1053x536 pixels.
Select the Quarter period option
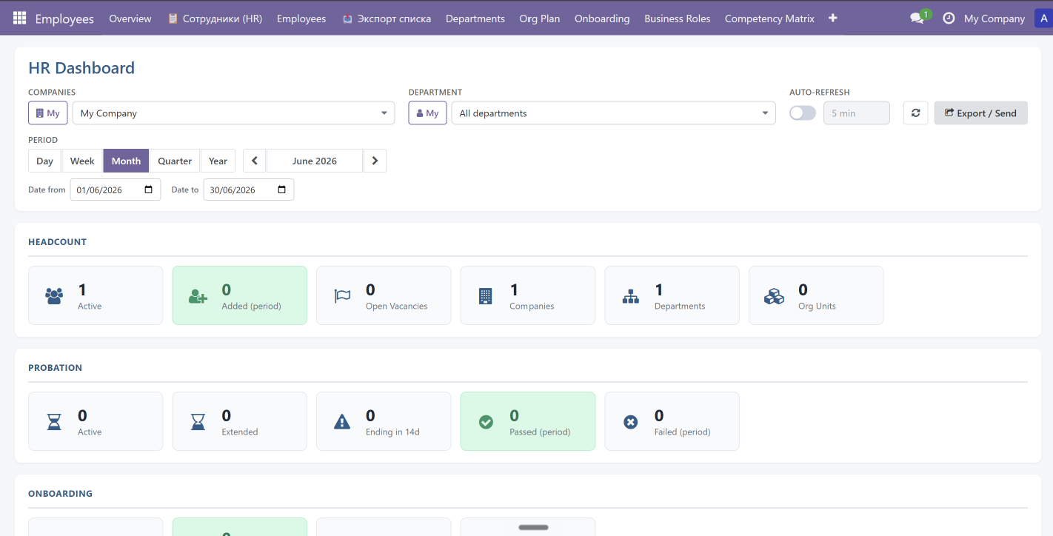pos(175,161)
